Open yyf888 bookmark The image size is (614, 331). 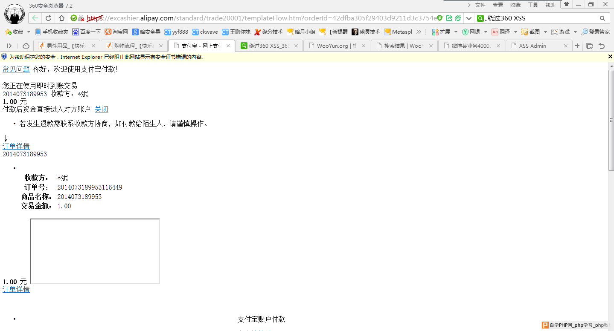coord(176,32)
